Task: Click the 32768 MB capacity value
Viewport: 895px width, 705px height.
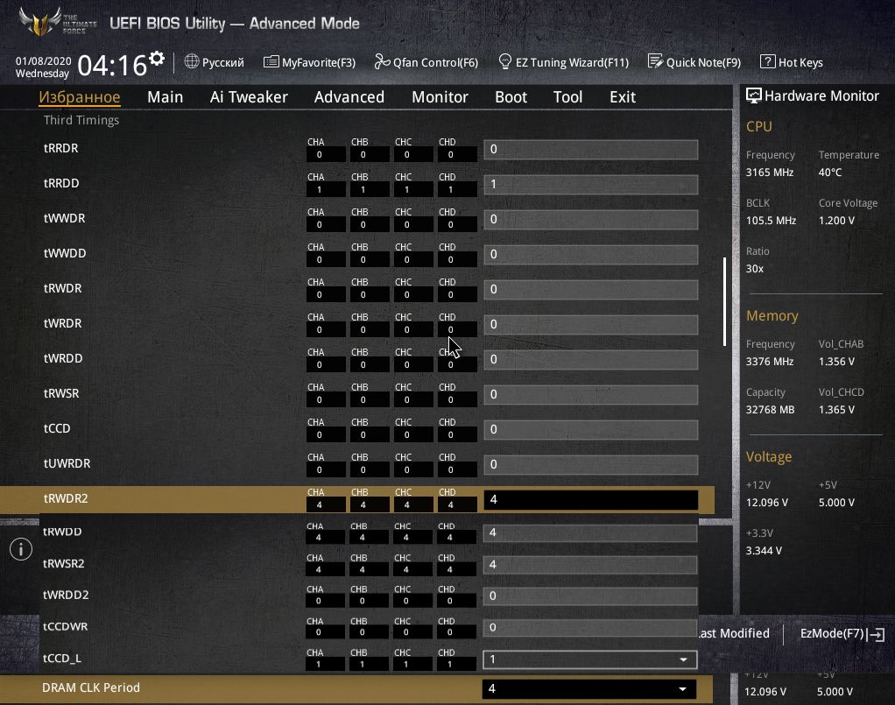Action: (x=770, y=410)
